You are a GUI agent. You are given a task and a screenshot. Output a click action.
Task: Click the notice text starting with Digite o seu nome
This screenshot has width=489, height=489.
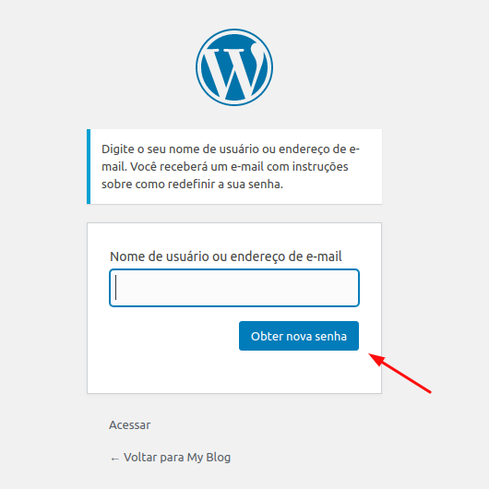pyautogui.click(x=231, y=166)
